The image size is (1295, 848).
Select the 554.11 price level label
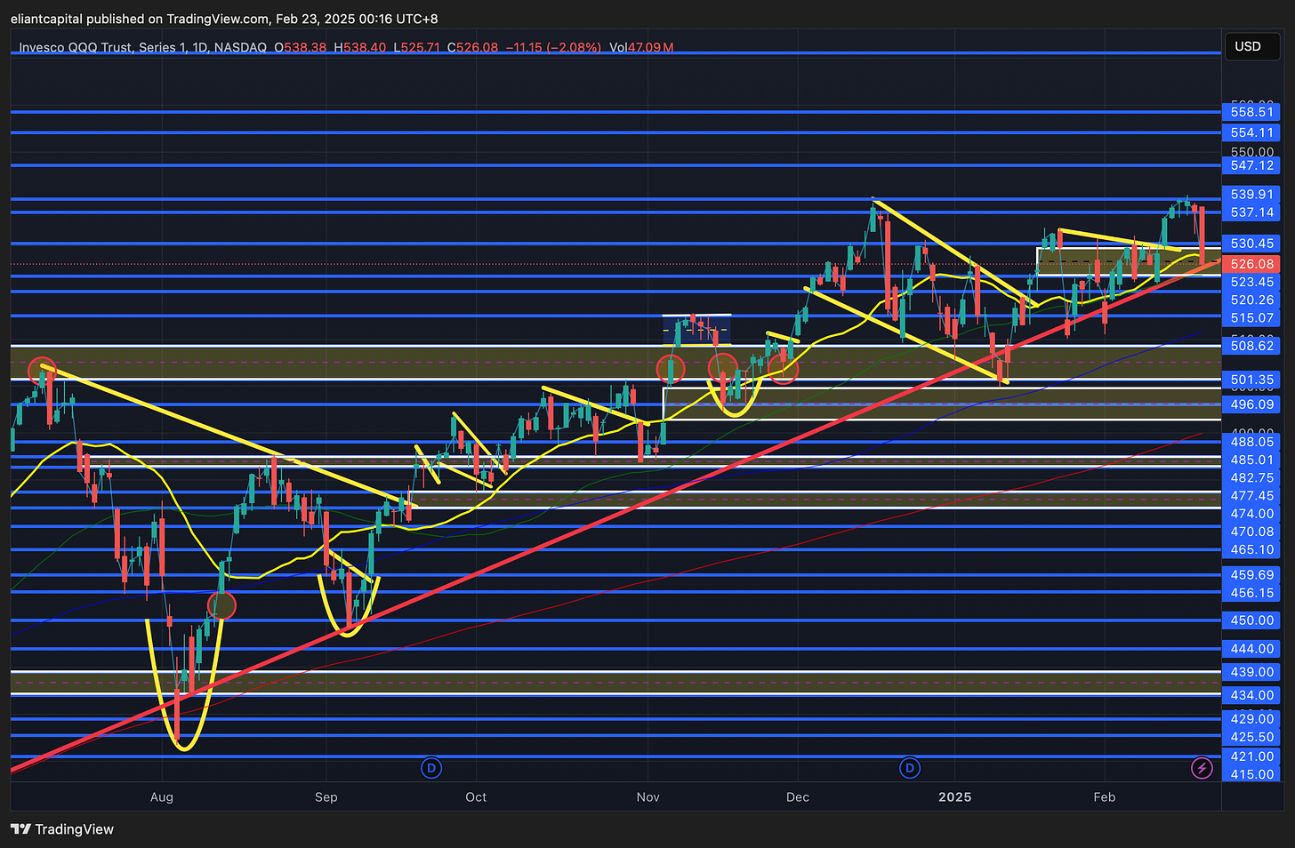pyautogui.click(x=1251, y=132)
